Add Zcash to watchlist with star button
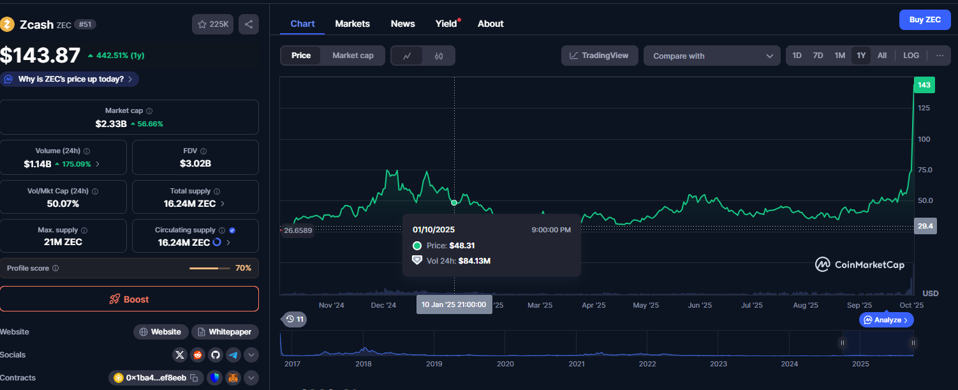Image resolution: width=958 pixels, height=390 pixels. [x=213, y=24]
